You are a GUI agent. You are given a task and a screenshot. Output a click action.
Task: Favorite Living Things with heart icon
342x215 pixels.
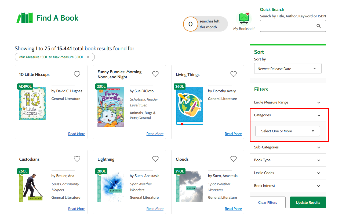(234, 74)
